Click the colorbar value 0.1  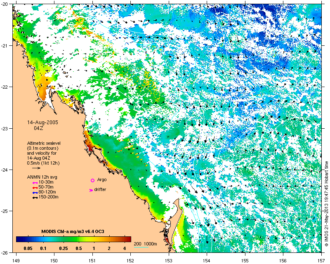pyautogui.click(x=43, y=248)
